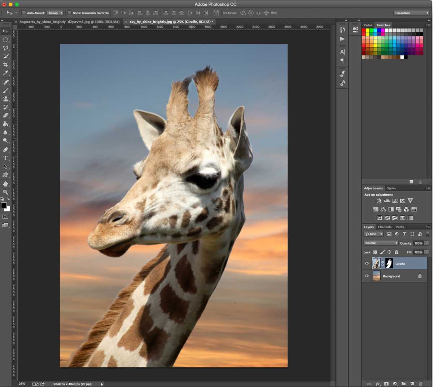Image resolution: width=433 pixels, height=387 pixels.
Task: Select the Hand tool
Action: pyautogui.click(x=5, y=184)
